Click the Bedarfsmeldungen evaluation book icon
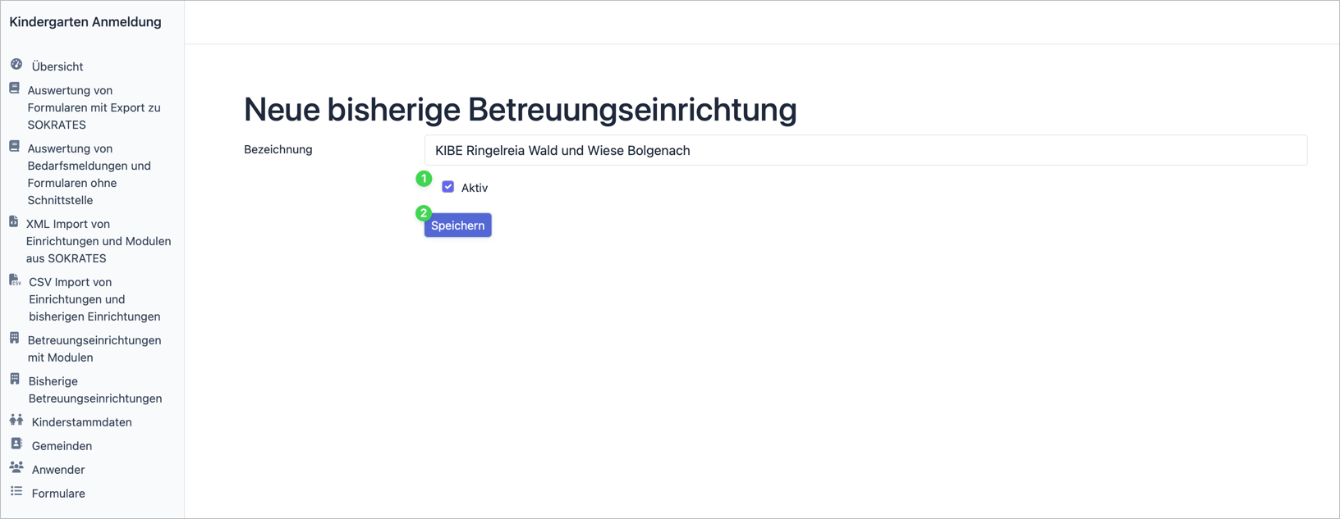Screen dimensions: 1340x519 [15, 147]
